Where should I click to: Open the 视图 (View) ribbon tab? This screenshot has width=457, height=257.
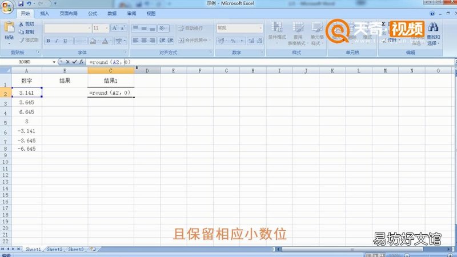point(151,13)
